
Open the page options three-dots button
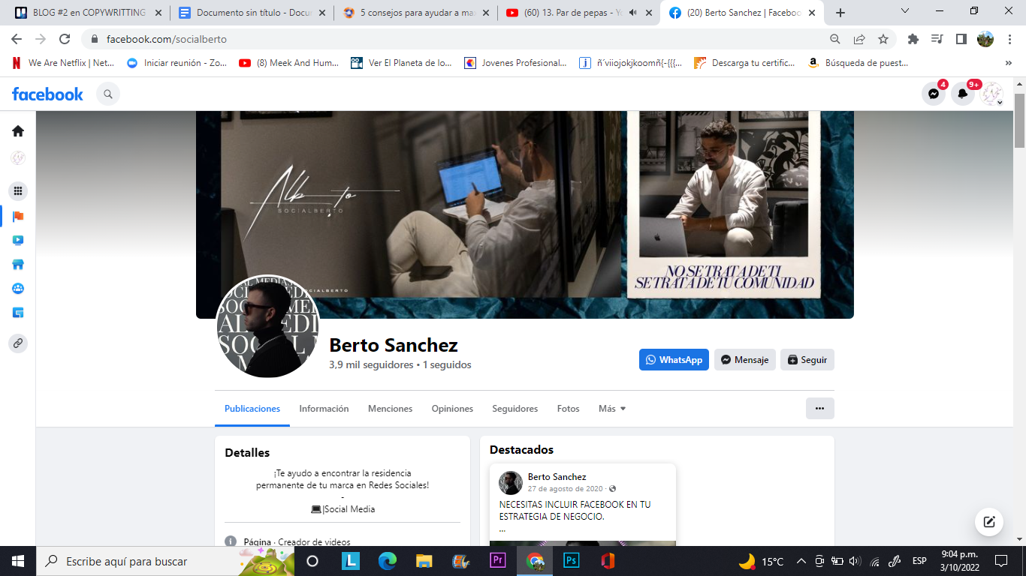820,409
